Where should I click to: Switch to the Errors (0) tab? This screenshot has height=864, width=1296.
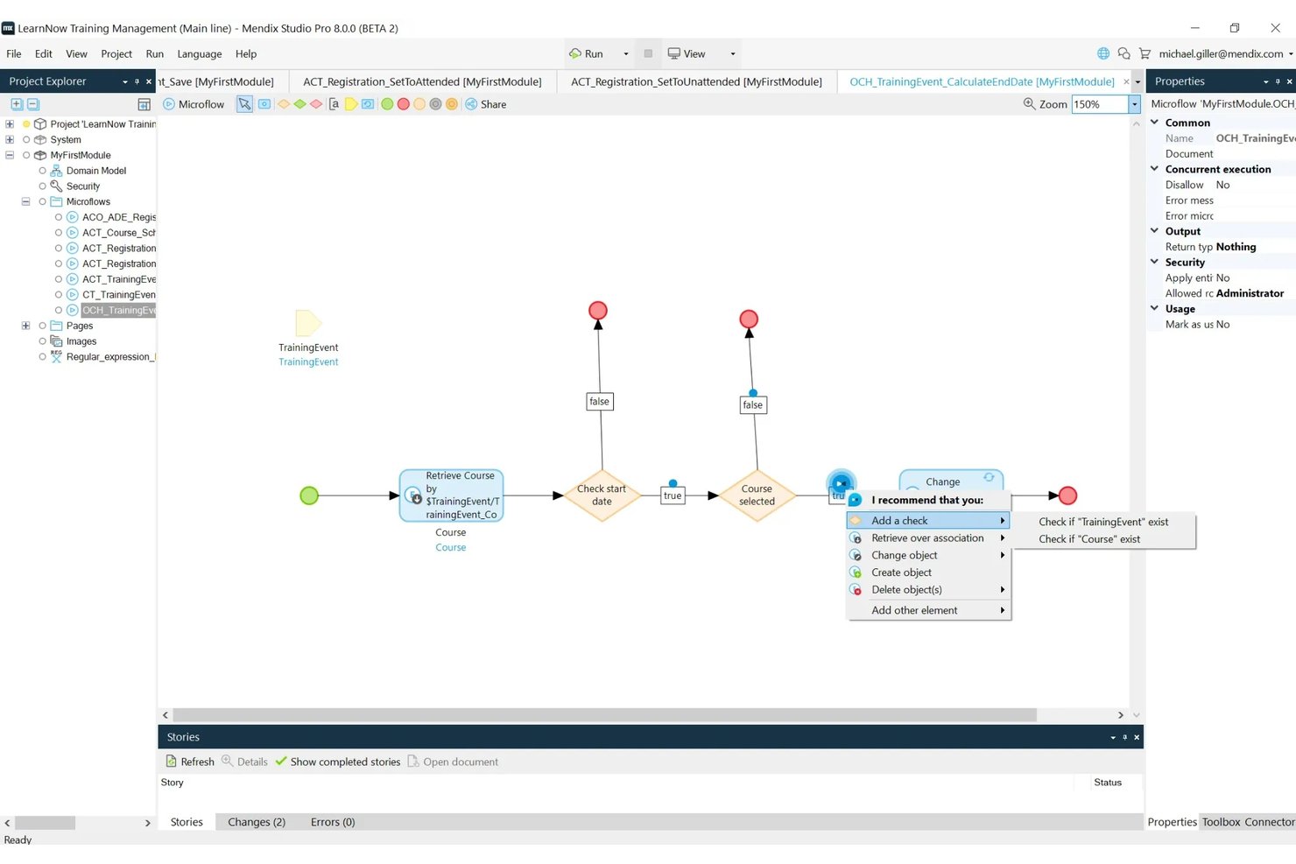333,822
